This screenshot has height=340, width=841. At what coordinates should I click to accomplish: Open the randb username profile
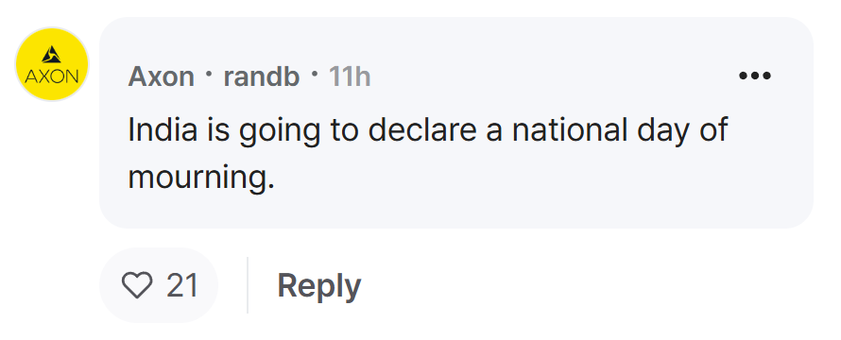(261, 76)
